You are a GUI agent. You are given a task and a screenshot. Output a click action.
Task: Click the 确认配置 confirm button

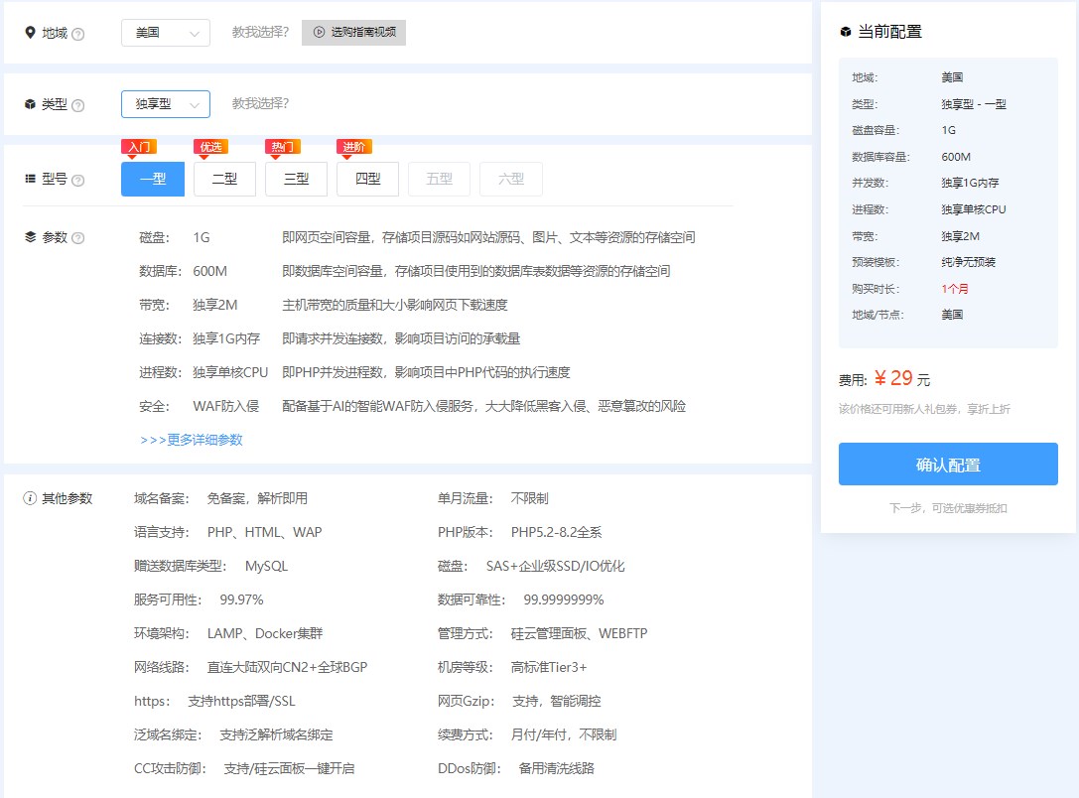948,464
